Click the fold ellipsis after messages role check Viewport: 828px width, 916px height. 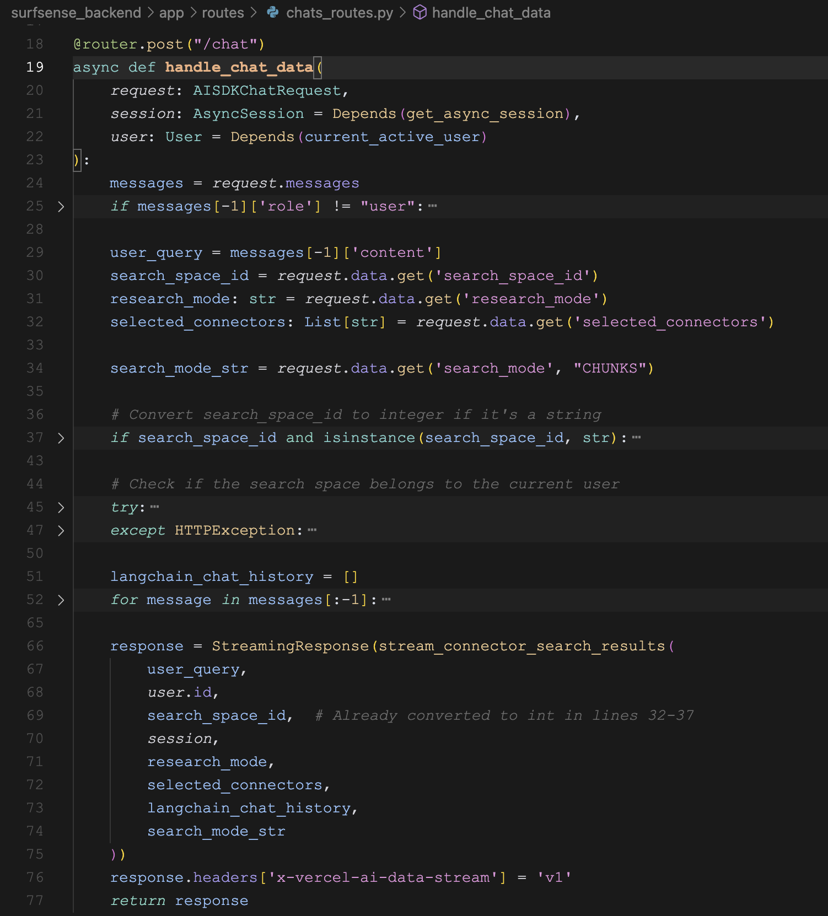coord(432,206)
